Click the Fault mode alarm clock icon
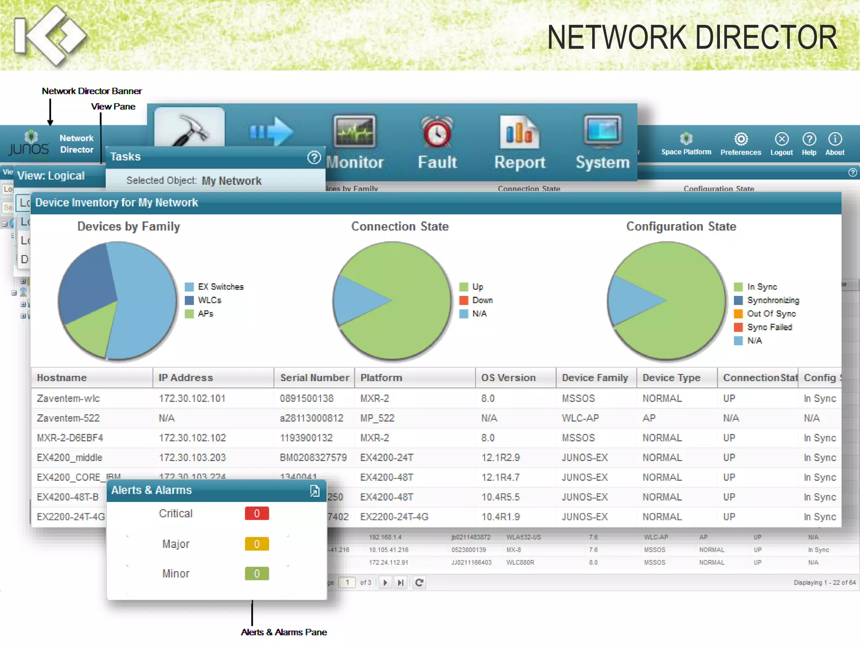Screen dimensions: 860x645 [437, 132]
